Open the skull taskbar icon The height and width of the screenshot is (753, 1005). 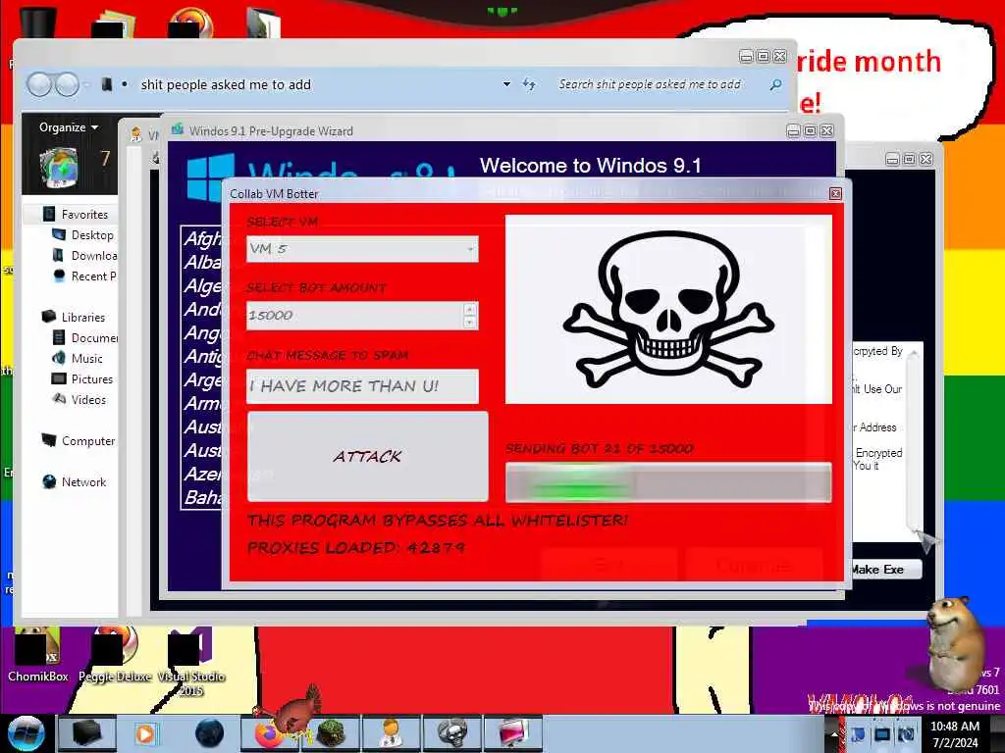(x=451, y=734)
